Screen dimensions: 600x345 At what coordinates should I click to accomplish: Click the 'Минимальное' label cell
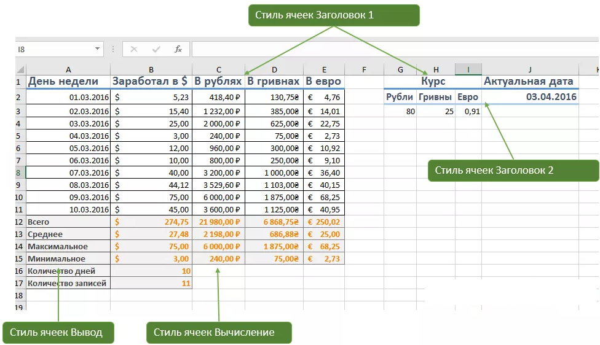pyautogui.click(x=68, y=258)
